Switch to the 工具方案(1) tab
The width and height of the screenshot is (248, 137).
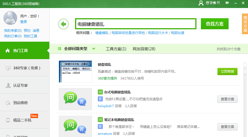click(x=116, y=49)
